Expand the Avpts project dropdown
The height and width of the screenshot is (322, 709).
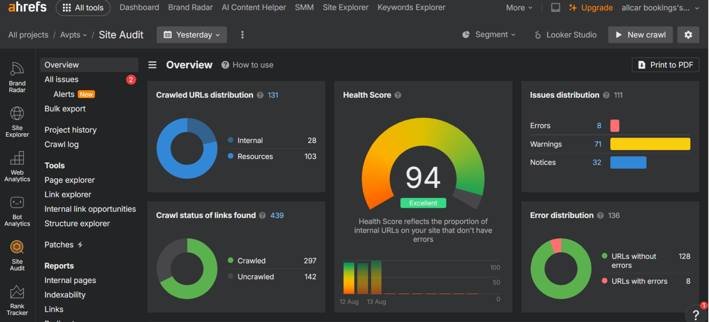pyautogui.click(x=74, y=35)
